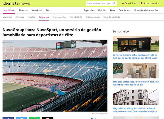164x119 pixels.
Task: Open the Foro menu item
Action: (x=112, y=10)
